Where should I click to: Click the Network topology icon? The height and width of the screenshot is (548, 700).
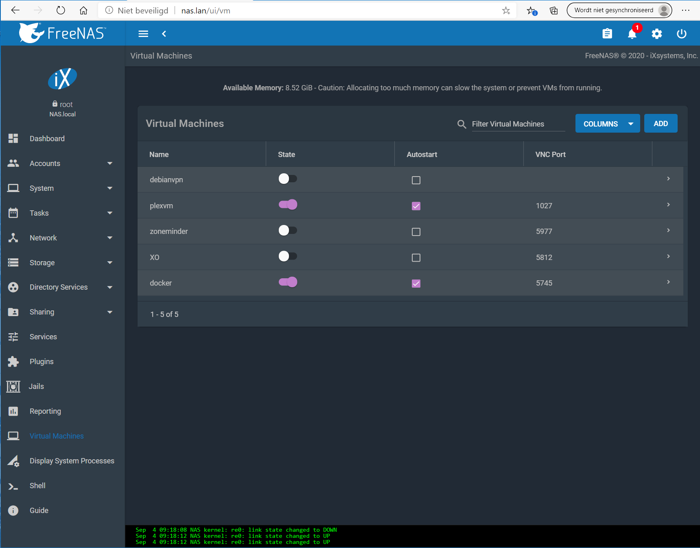click(x=13, y=238)
